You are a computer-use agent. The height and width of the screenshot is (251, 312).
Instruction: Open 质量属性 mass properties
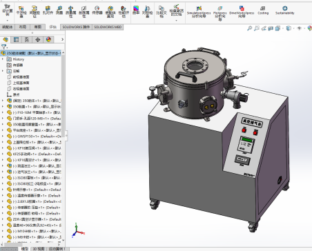tap(71, 12)
